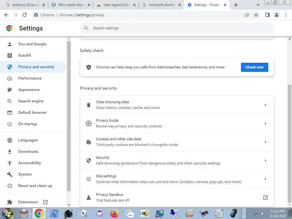Click the share this page icon
This screenshot has height=219, width=292.
(247, 15)
